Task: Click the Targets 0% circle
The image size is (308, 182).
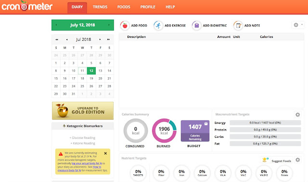Action: (x=138, y=173)
